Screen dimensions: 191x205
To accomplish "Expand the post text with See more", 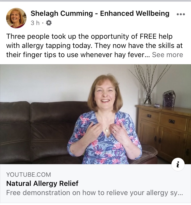I will (168, 55).
